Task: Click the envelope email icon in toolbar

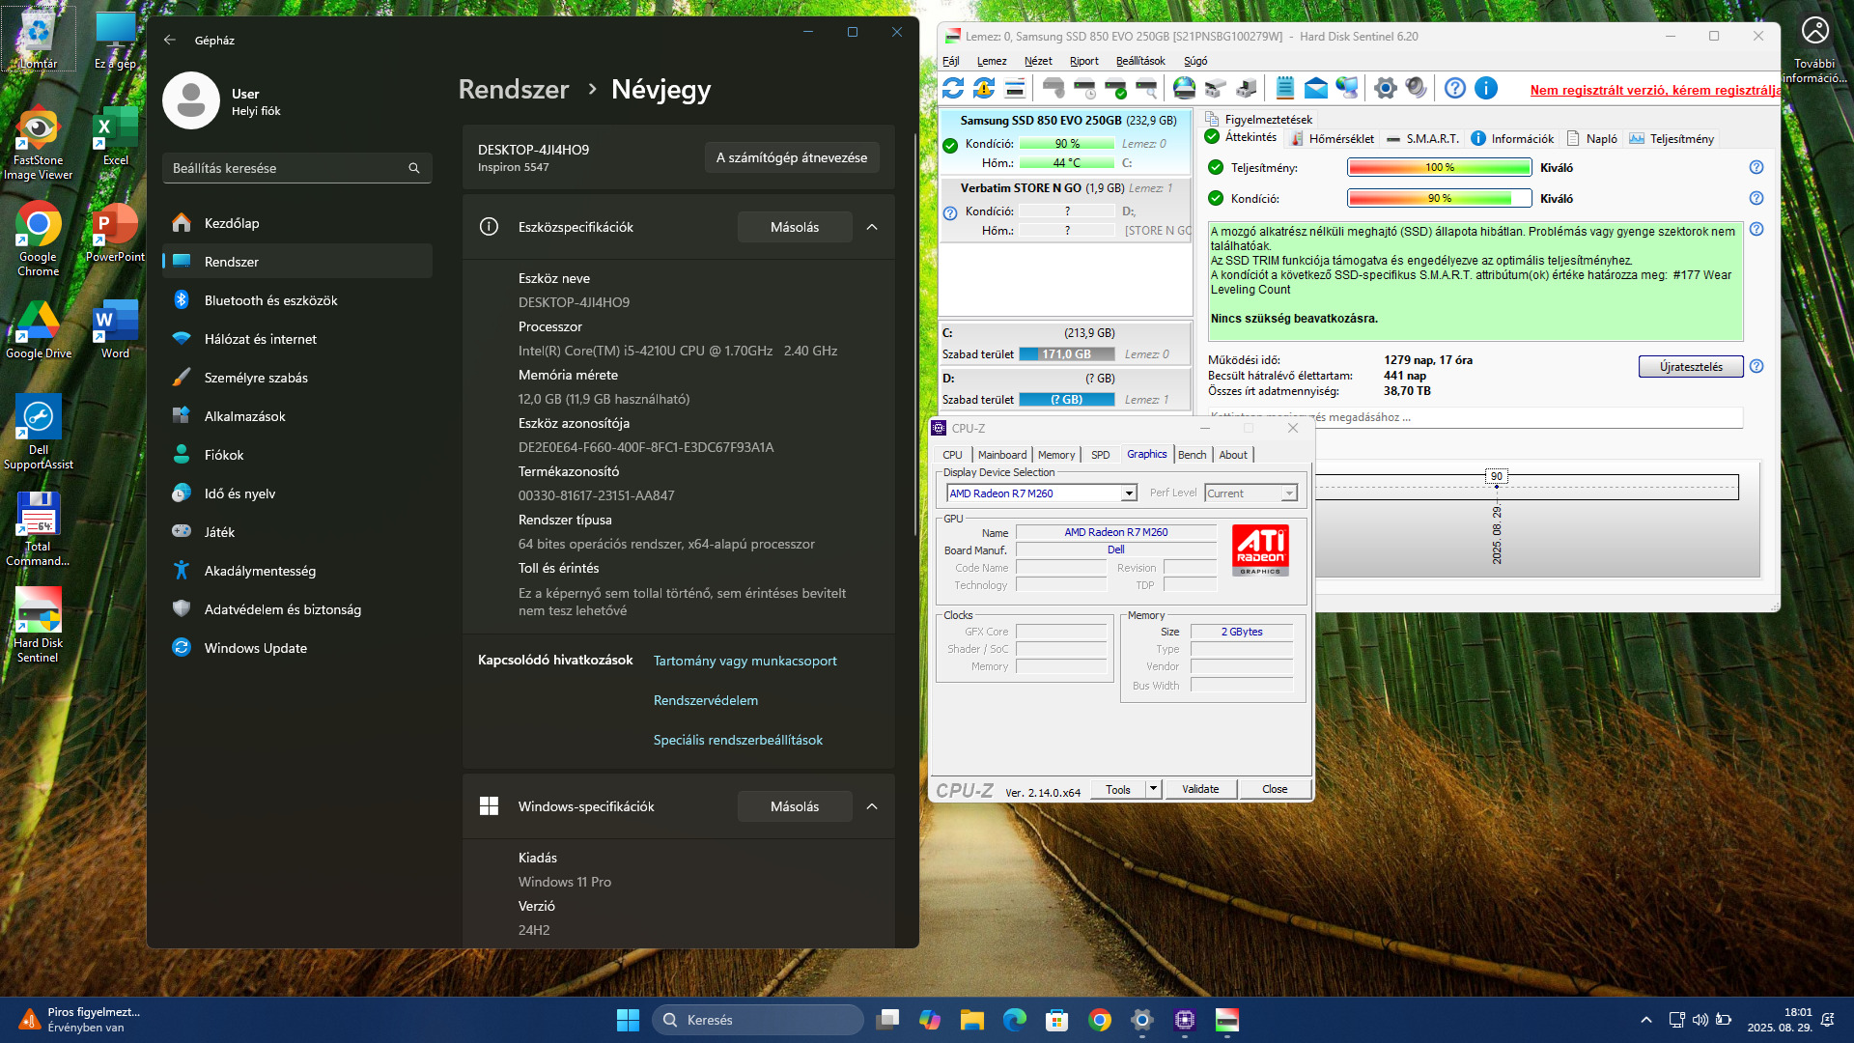Action: pos(1315,89)
